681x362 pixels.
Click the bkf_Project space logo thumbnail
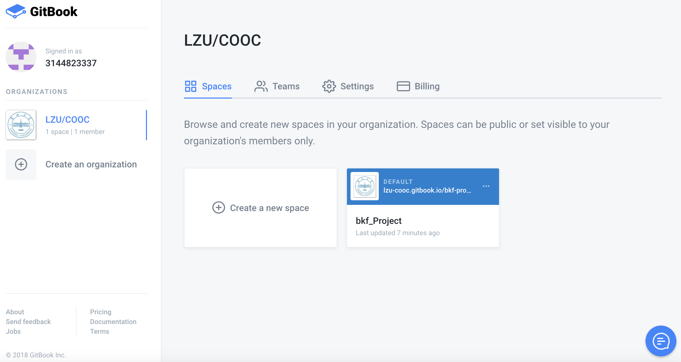click(365, 186)
